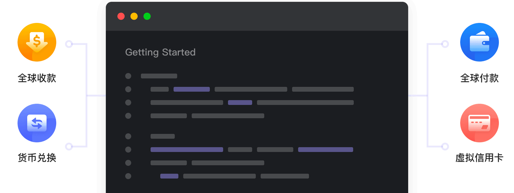This screenshot has width=514, height=193.
Task: Click the red virtual credit card icon
Action: 479,123
